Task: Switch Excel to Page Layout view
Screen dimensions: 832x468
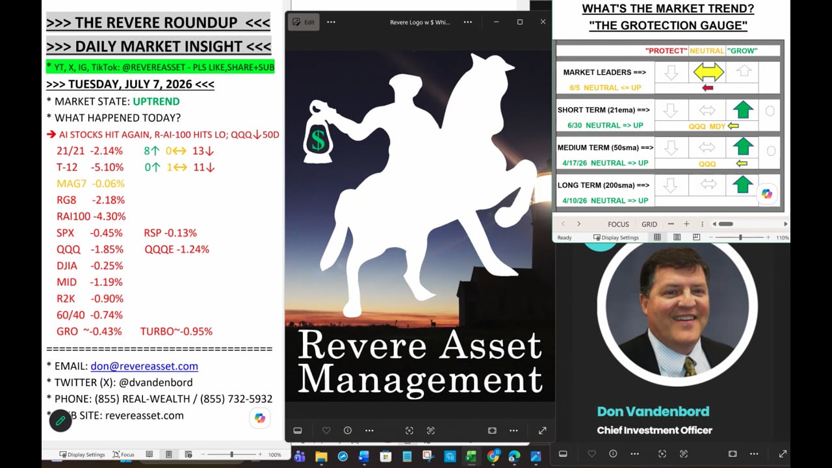Action: pos(677,238)
